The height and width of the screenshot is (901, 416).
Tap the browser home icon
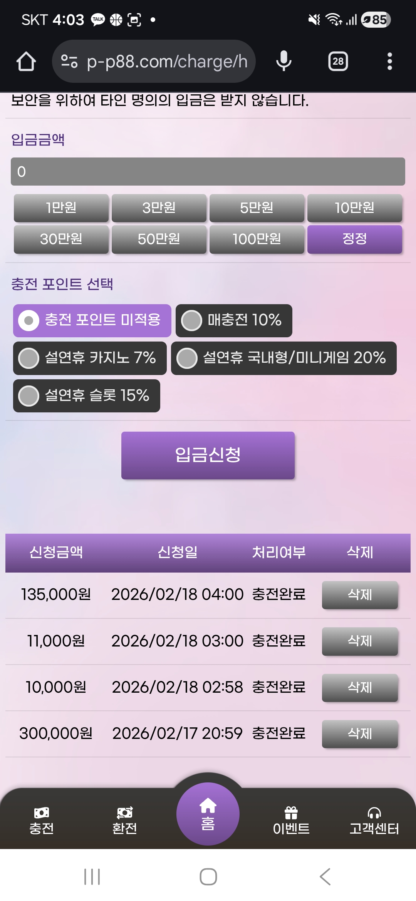[x=26, y=62]
